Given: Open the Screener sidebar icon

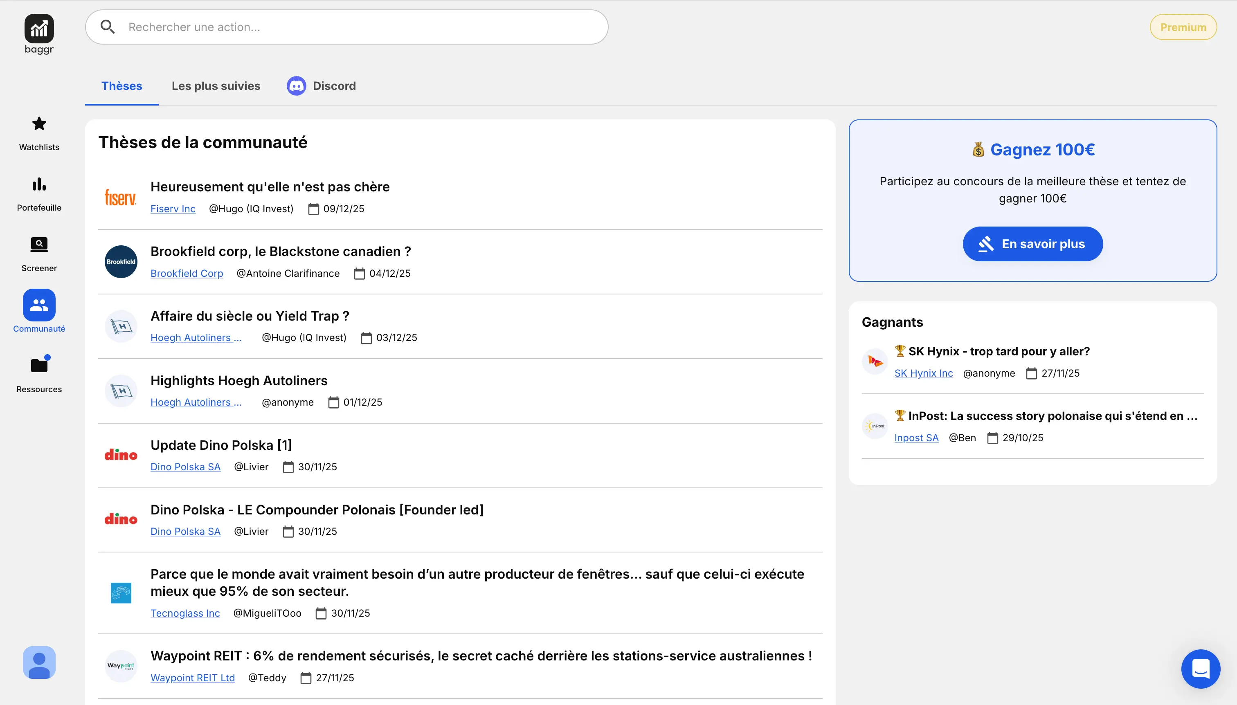Looking at the screenshot, I should tap(39, 245).
